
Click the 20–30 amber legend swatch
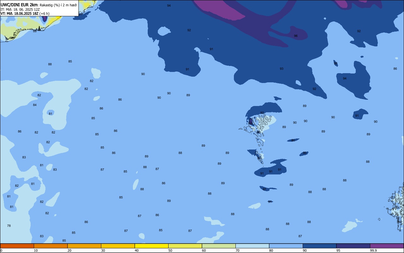click(84, 246)
